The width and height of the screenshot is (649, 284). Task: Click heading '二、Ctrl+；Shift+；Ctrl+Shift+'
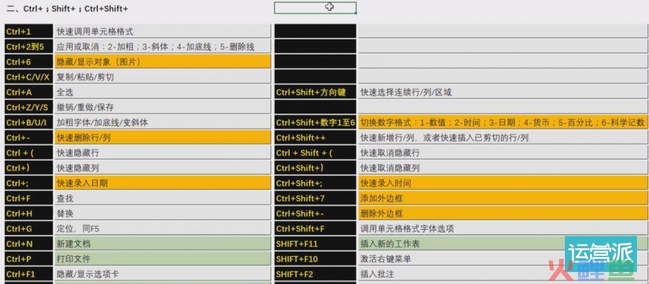pyautogui.click(x=67, y=8)
